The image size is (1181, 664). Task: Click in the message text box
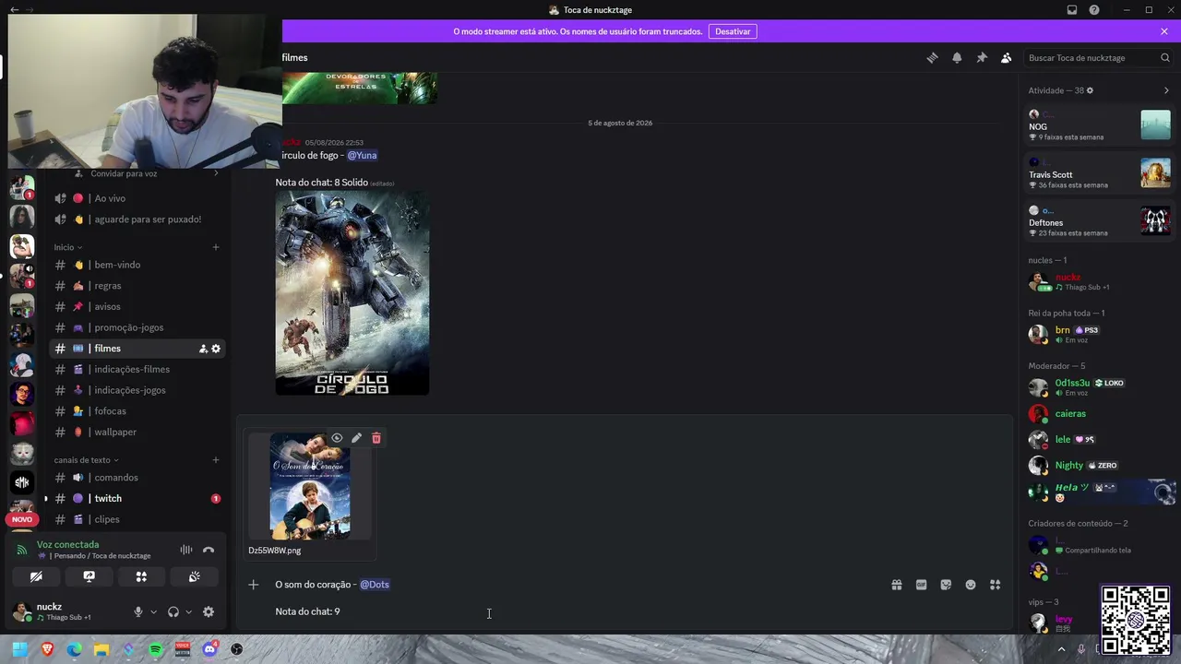tap(577, 598)
